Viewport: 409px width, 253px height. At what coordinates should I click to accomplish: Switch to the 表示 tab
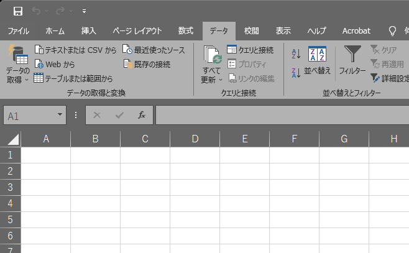click(283, 31)
